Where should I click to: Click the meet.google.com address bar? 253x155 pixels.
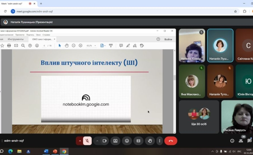coord(114,11)
